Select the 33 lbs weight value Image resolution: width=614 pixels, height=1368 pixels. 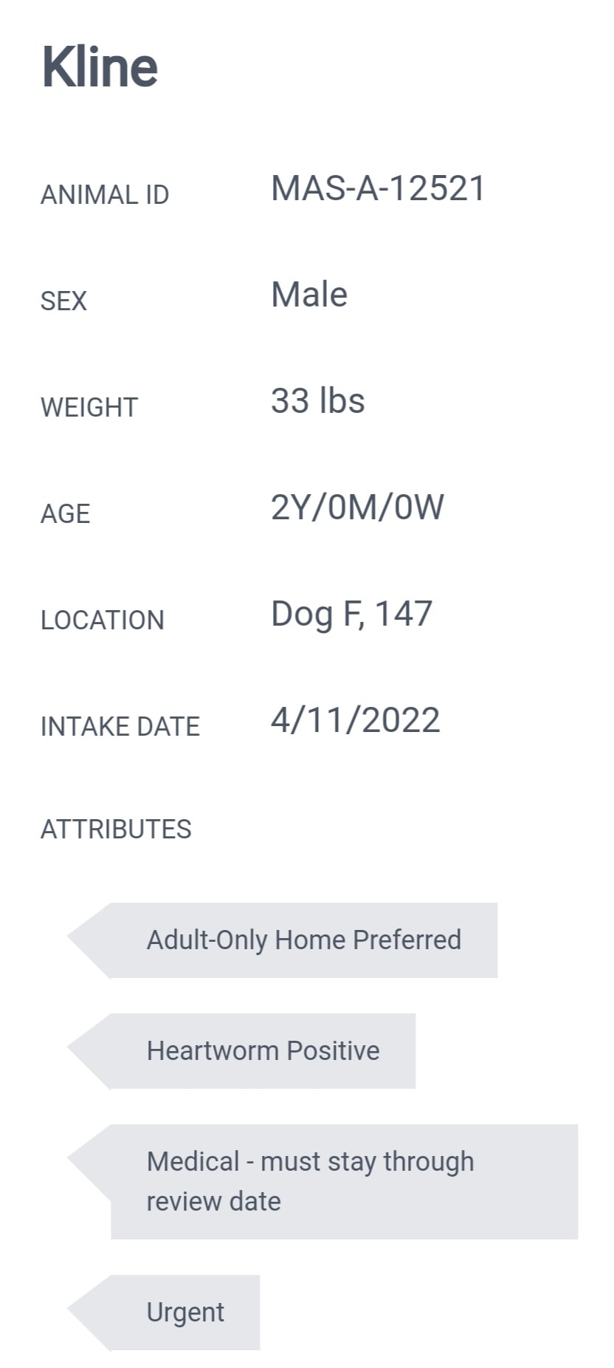pyautogui.click(x=318, y=401)
